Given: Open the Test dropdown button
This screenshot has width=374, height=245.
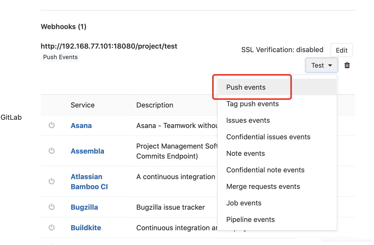Looking at the screenshot, I should pos(321,65).
